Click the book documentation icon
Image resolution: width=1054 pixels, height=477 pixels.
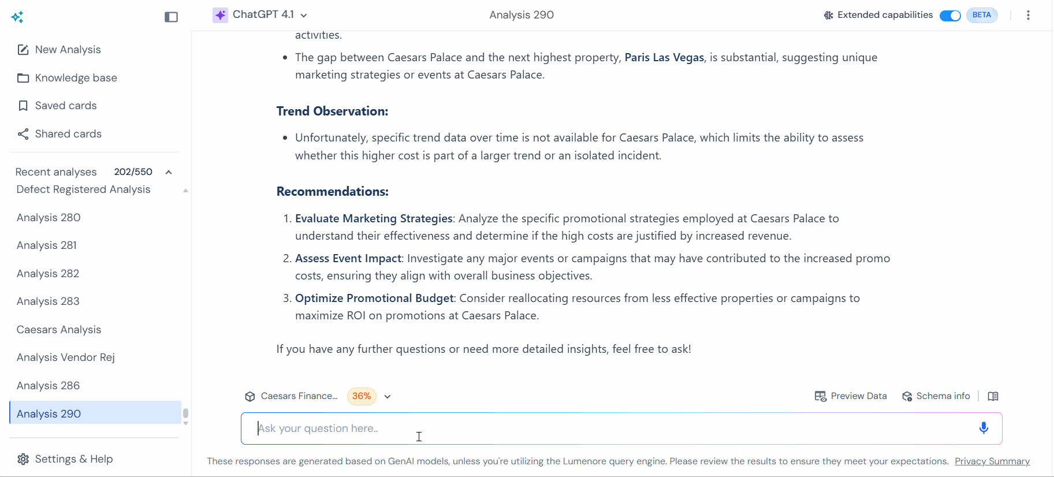tap(993, 396)
